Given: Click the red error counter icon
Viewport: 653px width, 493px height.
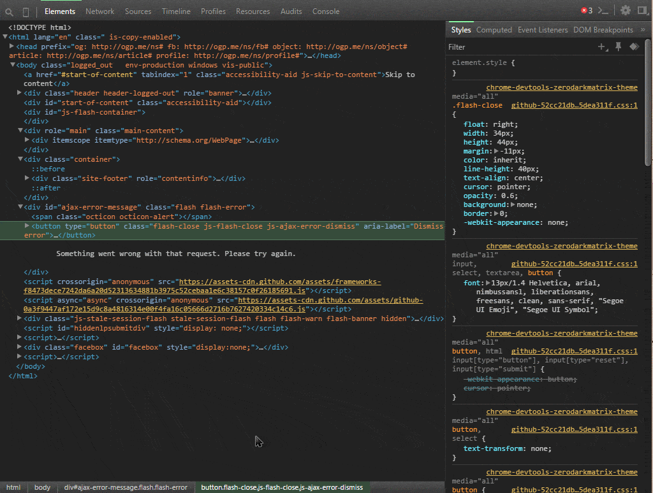Looking at the screenshot, I should point(584,10).
